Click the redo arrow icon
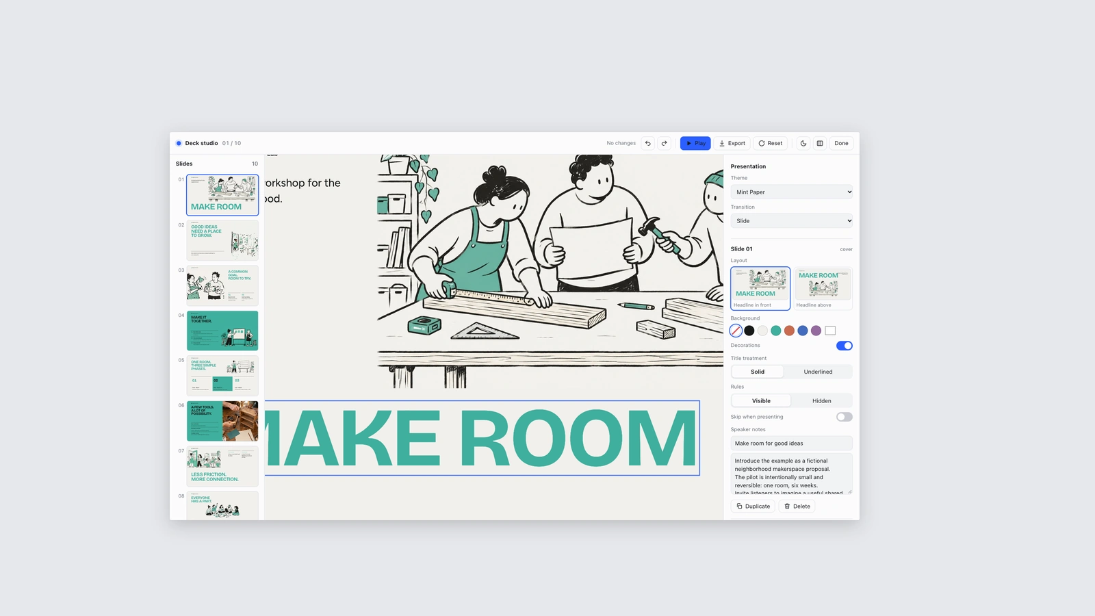This screenshot has height=616, width=1095. pyautogui.click(x=664, y=143)
